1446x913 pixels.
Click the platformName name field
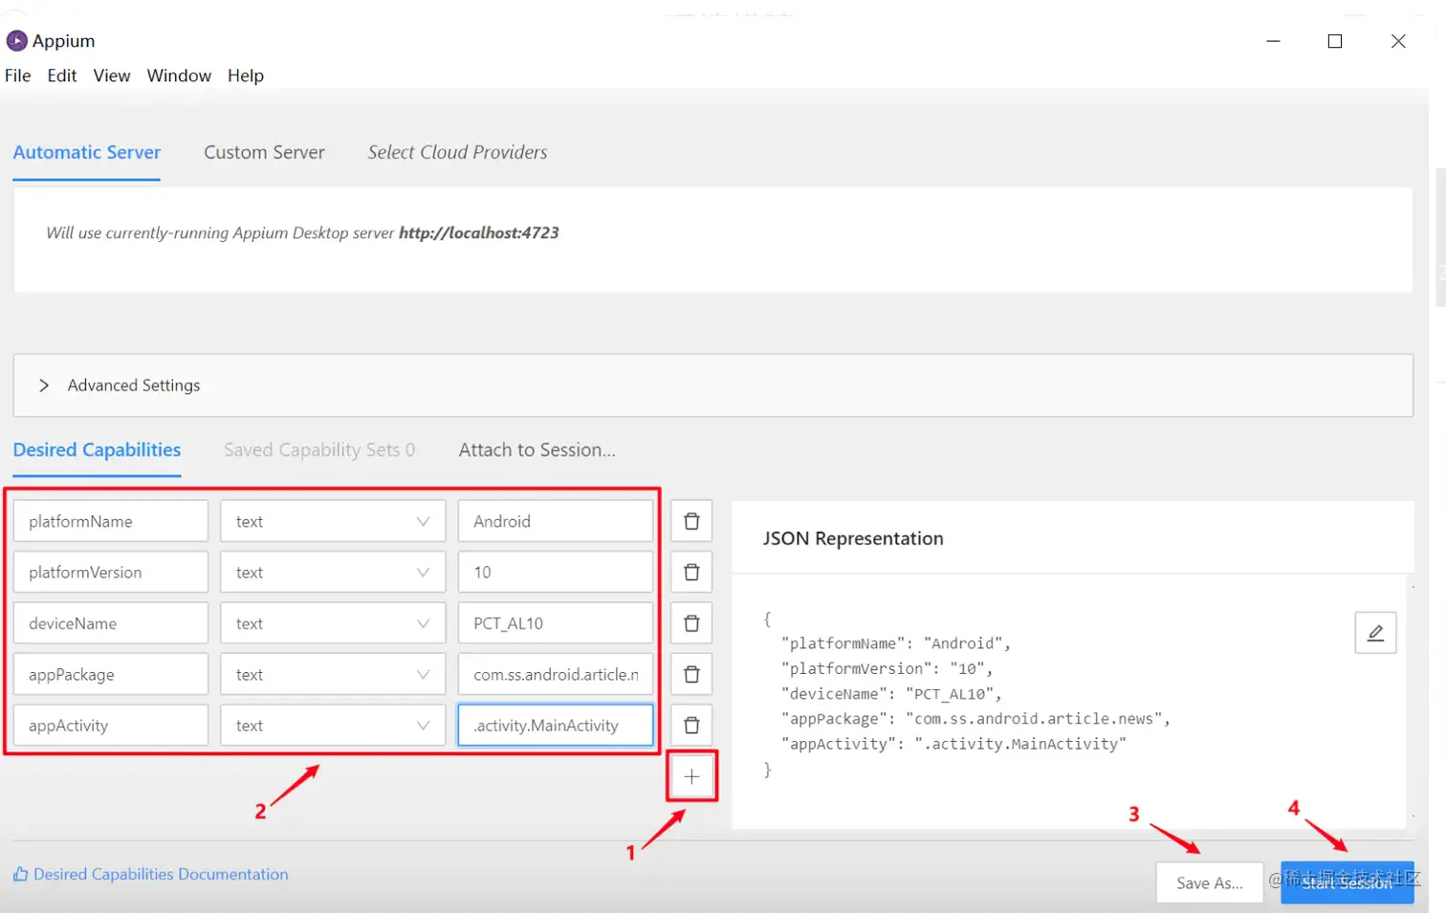click(x=111, y=521)
